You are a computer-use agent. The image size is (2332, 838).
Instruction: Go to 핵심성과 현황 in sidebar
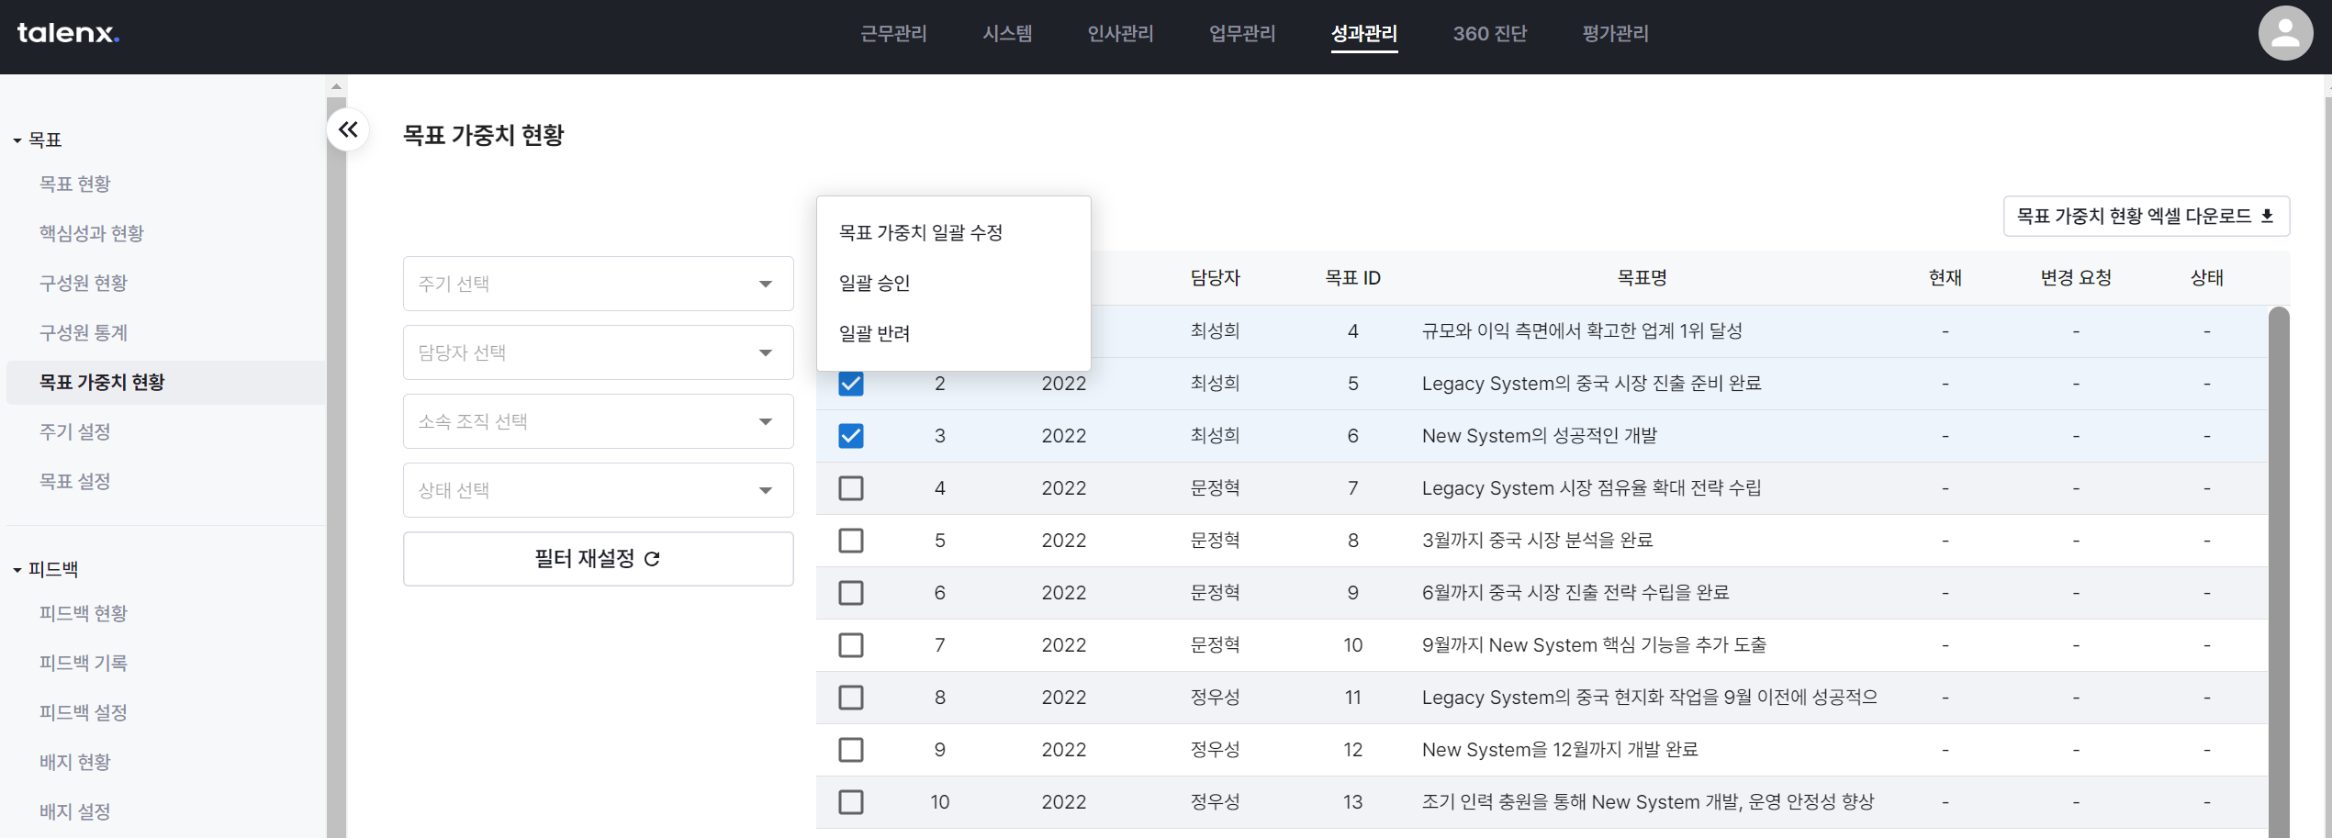pyautogui.click(x=92, y=233)
